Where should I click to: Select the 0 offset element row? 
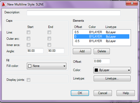coord(102,37)
